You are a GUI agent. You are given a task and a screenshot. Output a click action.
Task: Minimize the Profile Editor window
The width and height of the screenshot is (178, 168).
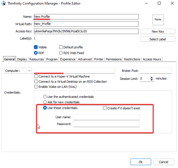click(146, 3)
